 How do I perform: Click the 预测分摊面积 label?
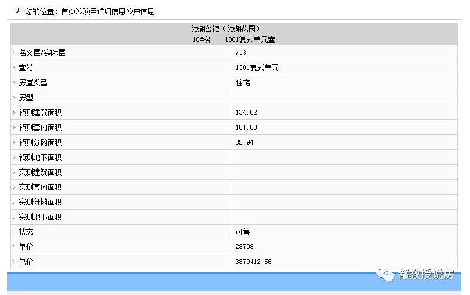click(40, 142)
